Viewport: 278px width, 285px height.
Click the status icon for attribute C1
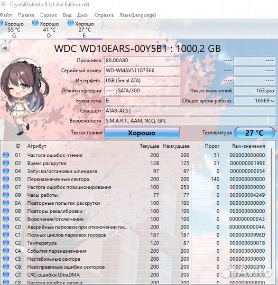point(6,235)
